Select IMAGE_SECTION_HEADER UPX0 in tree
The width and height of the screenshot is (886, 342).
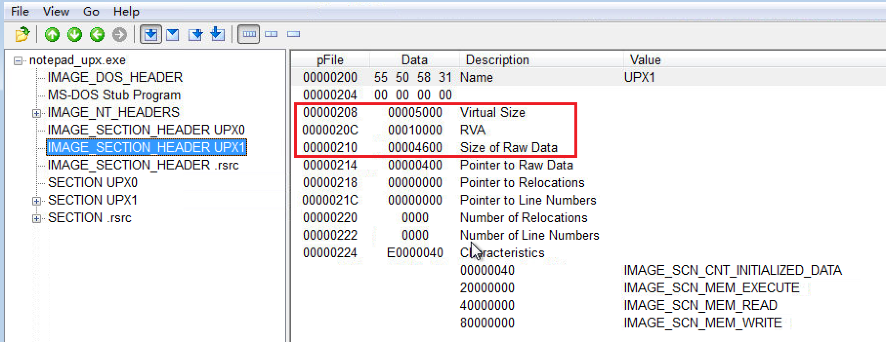(x=146, y=130)
